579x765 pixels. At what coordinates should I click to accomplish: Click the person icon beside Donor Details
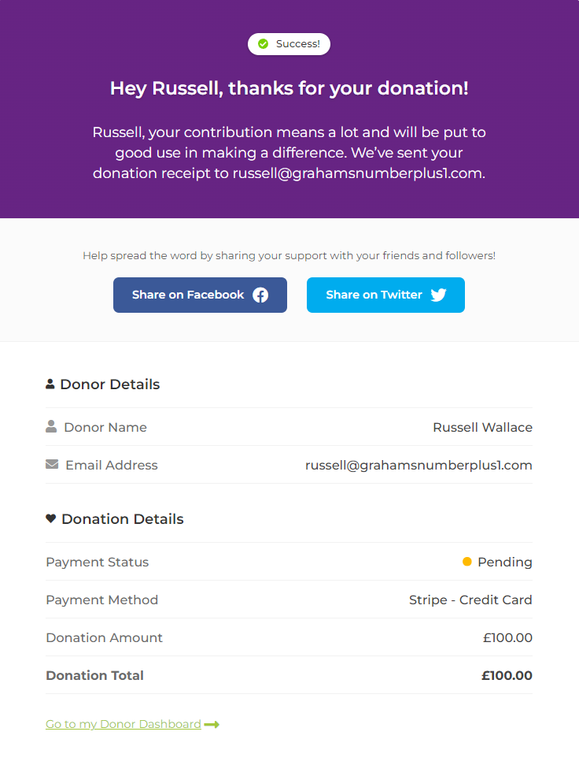point(50,384)
